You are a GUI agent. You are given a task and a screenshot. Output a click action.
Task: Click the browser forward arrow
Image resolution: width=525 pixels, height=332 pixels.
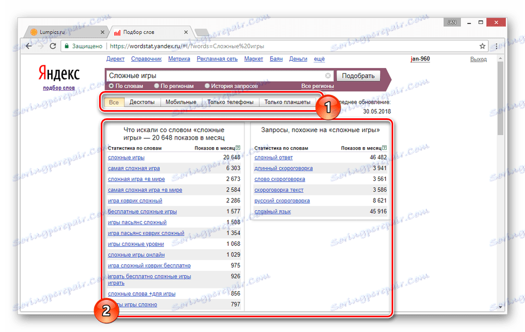[x=41, y=46]
